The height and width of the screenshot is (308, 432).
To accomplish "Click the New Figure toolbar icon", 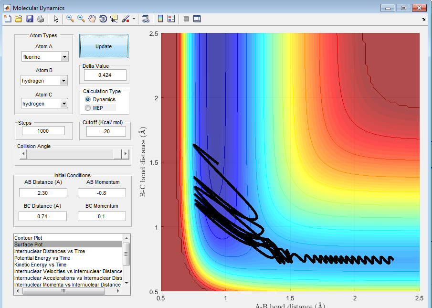I will [x=7, y=19].
